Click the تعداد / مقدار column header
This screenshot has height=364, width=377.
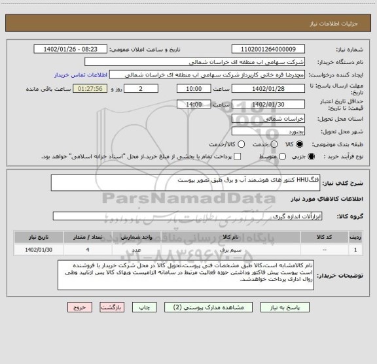(x=88, y=237)
